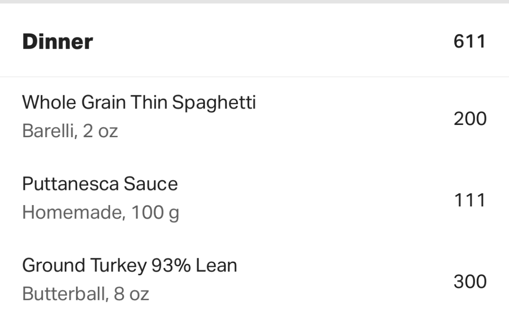Screen dimensions: 509x324
Task: Tap the 2 oz serving size
Action: (100, 131)
